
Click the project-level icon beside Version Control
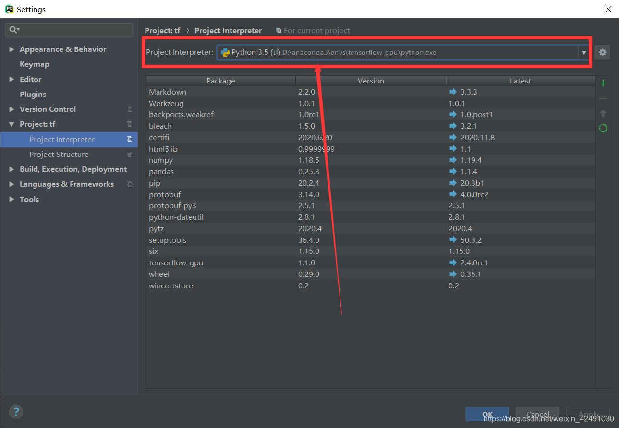pos(129,109)
